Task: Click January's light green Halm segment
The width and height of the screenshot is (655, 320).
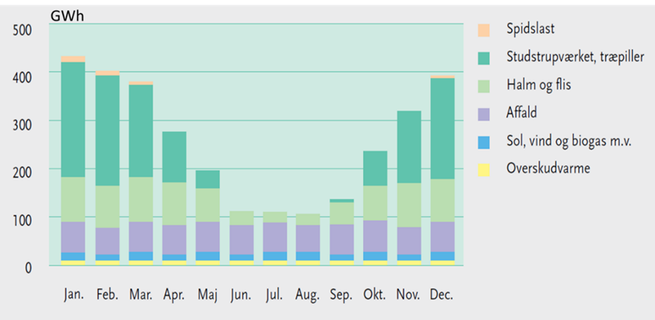Action: 73,200
